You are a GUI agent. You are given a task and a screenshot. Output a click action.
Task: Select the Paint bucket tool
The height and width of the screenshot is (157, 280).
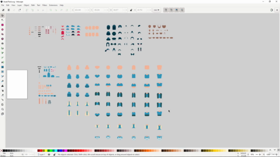3,81
